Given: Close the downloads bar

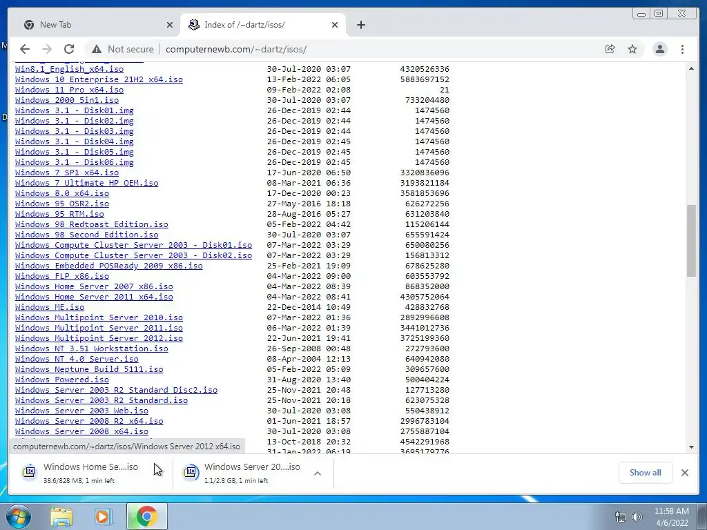Looking at the screenshot, I should (x=685, y=472).
